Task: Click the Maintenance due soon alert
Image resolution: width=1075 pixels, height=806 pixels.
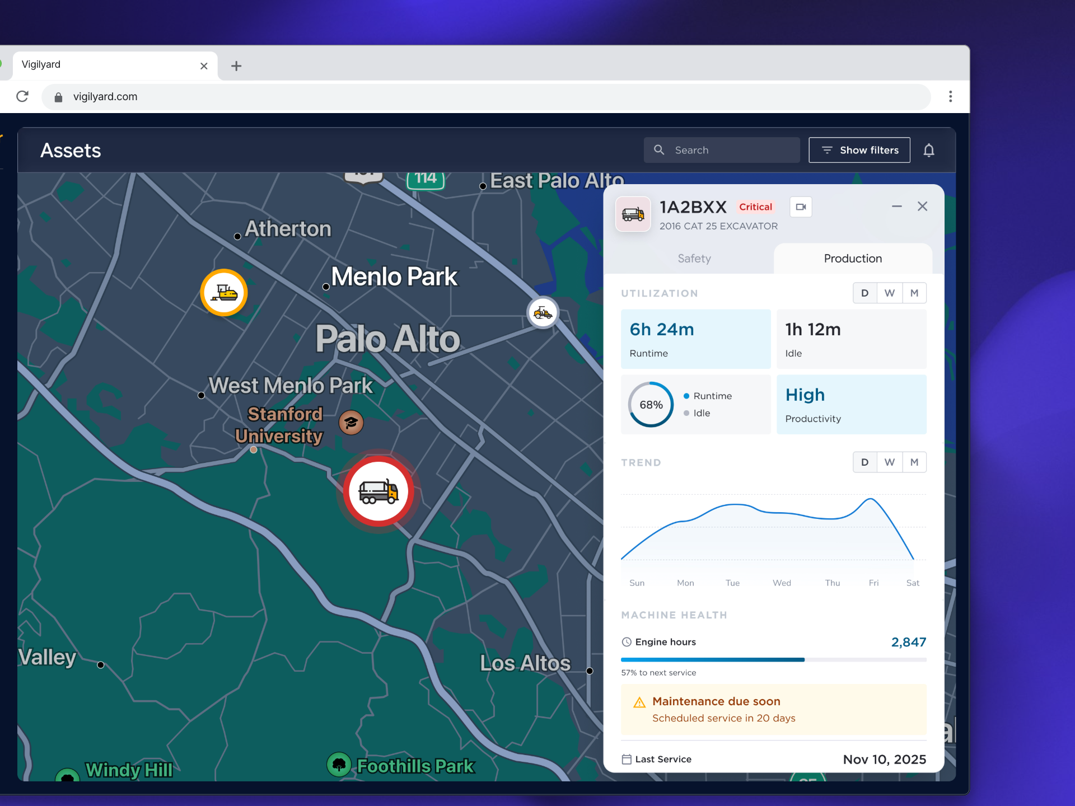Action: [774, 710]
